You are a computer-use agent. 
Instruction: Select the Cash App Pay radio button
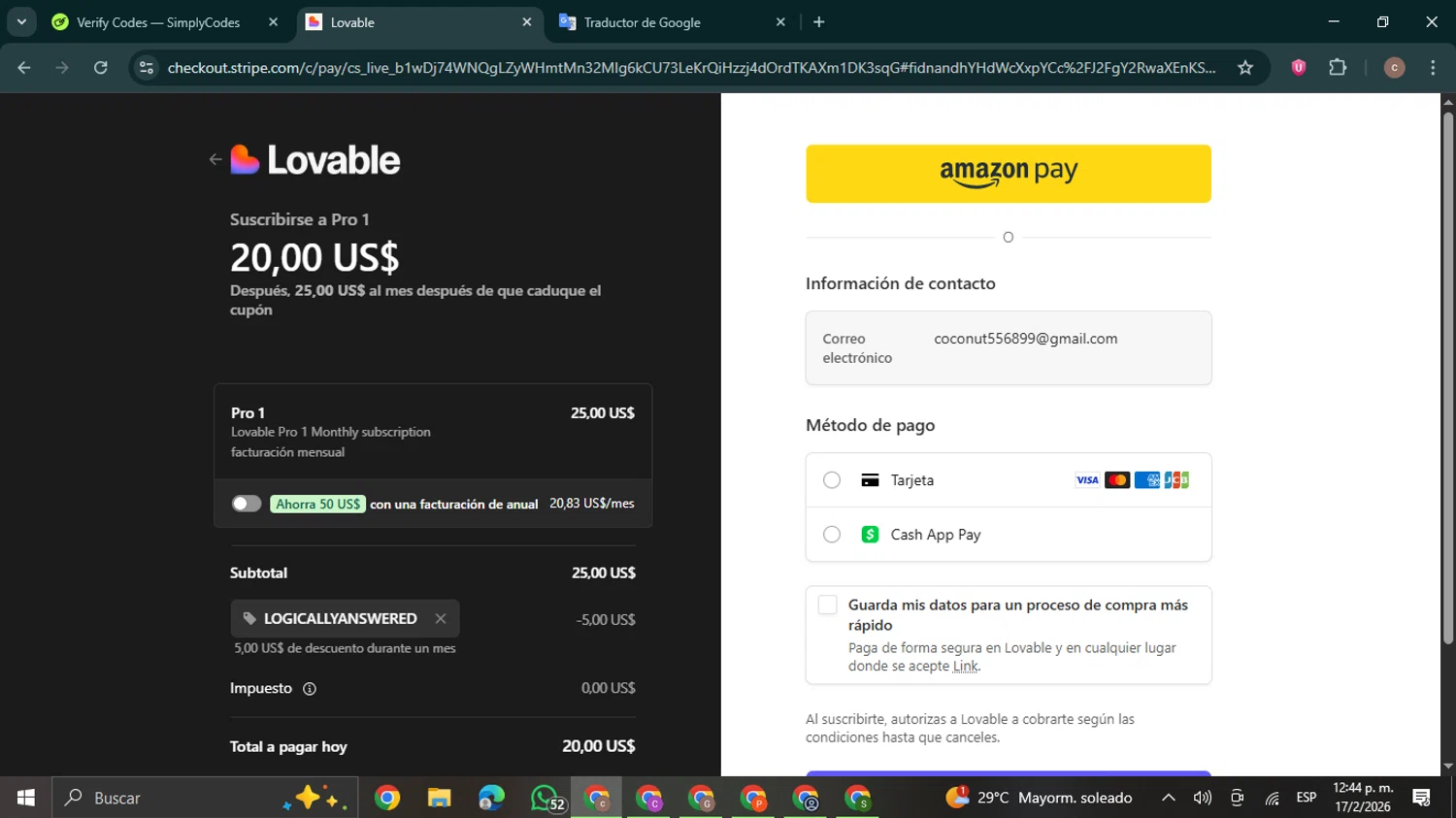(x=832, y=535)
